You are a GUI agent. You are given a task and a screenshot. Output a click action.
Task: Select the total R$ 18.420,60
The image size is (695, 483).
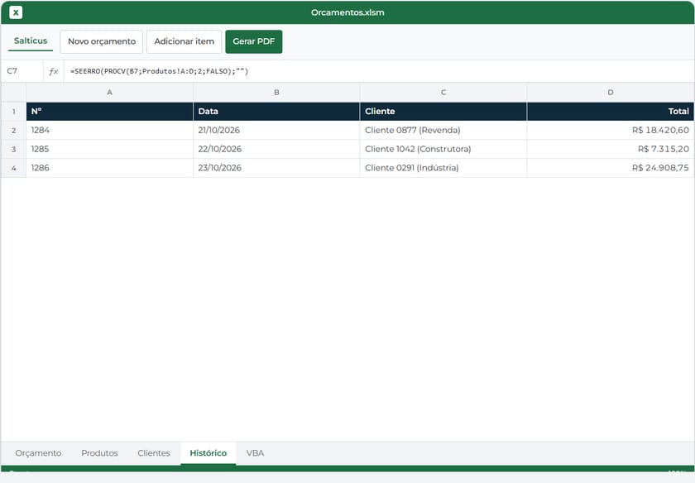click(611, 131)
